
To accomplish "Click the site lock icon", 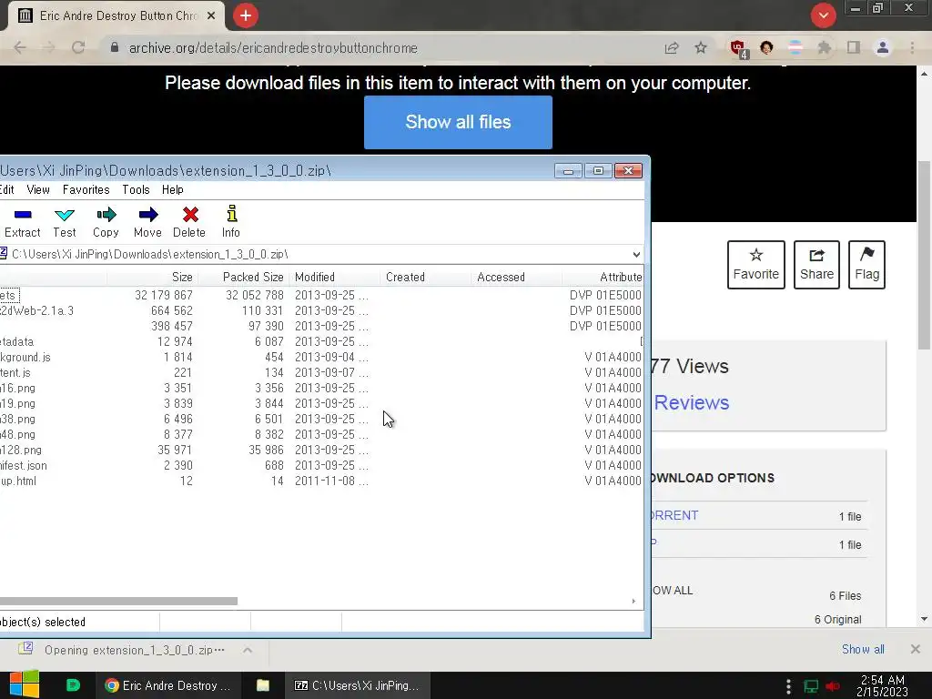I will tap(115, 47).
